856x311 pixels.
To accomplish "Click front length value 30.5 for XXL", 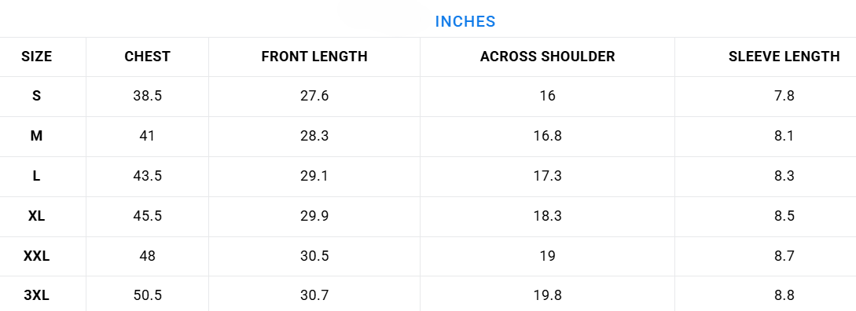I will tap(314, 255).
